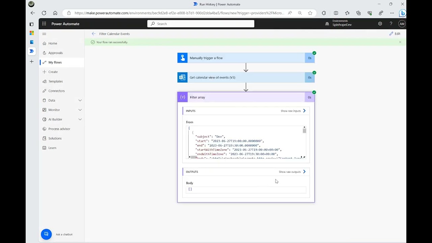Open Edge settings and more ellipsis
The image size is (432, 243).
click(x=392, y=13)
